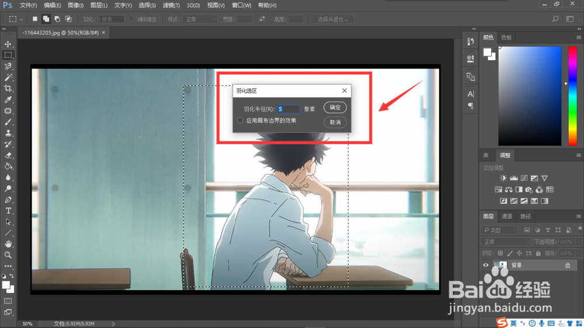Select the Paint Bucket tool
The height and width of the screenshot is (328, 584).
8,166
